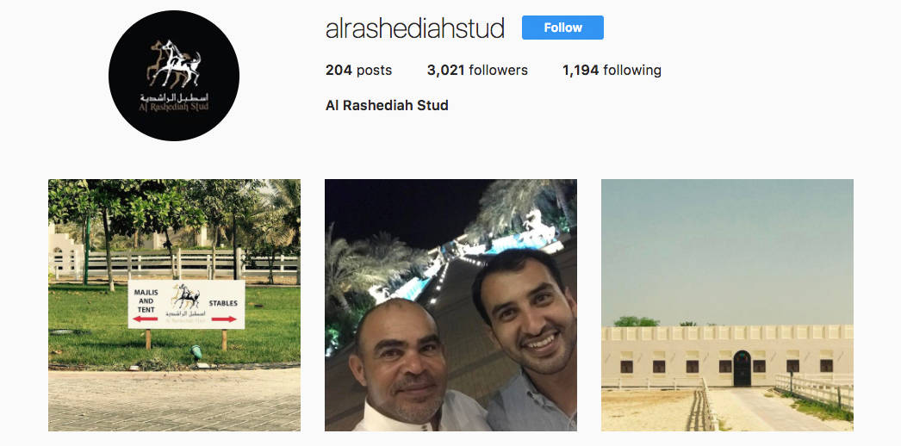Click the white horse logo in avatar
The width and height of the screenshot is (901, 446).
[x=174, y=63]
